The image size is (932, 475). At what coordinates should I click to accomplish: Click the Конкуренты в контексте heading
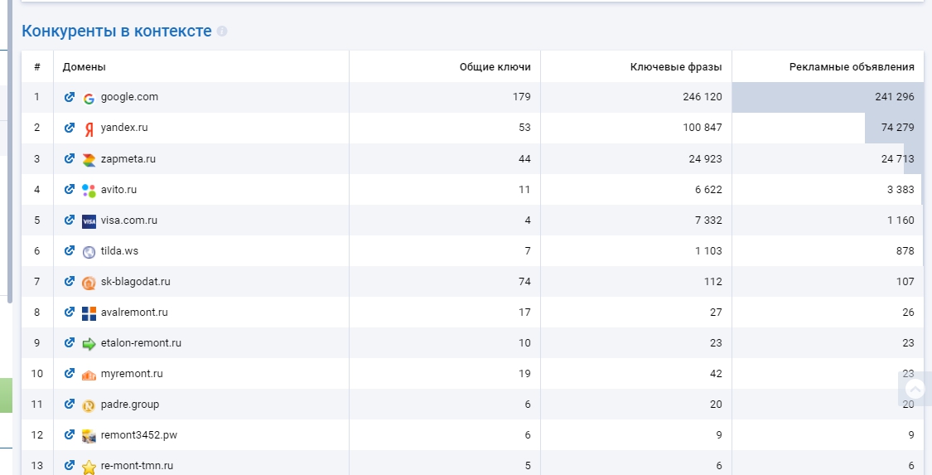(x=116, y=32)
